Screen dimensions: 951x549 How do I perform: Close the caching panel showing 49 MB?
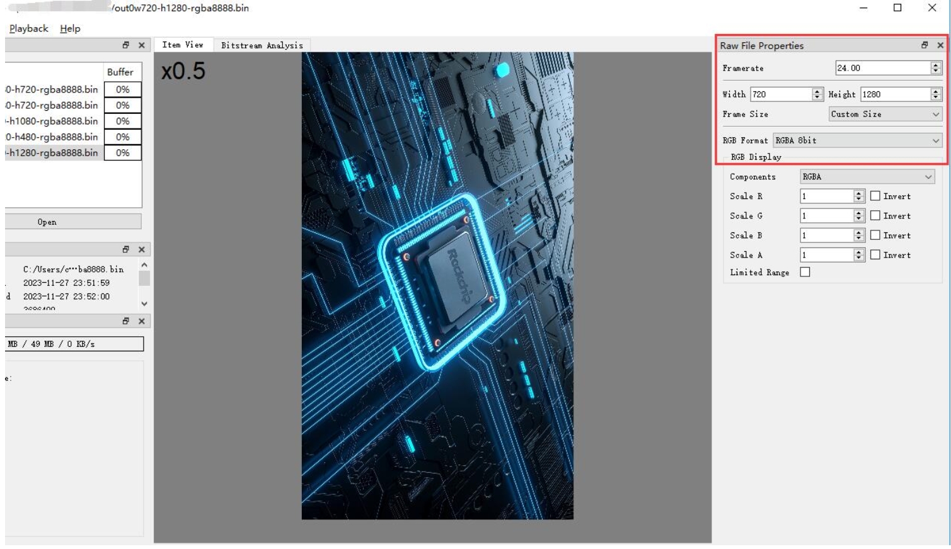tap(141, 321)
